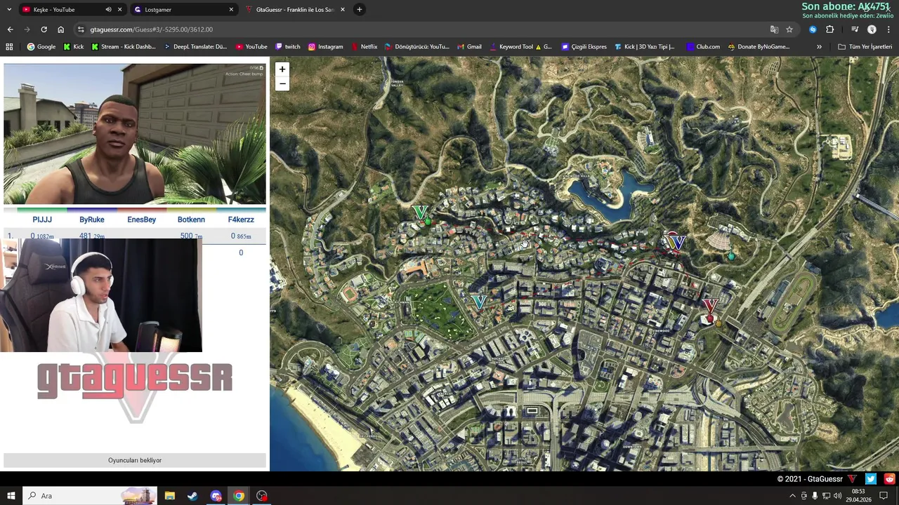
Task: Open the Gmail bookmark
Action: coord(469,47)
